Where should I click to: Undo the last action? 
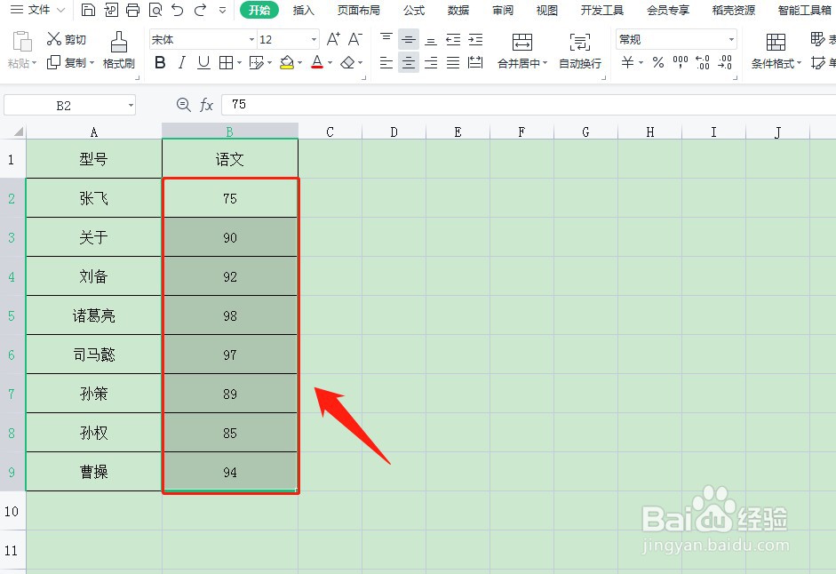coord(178,10)
